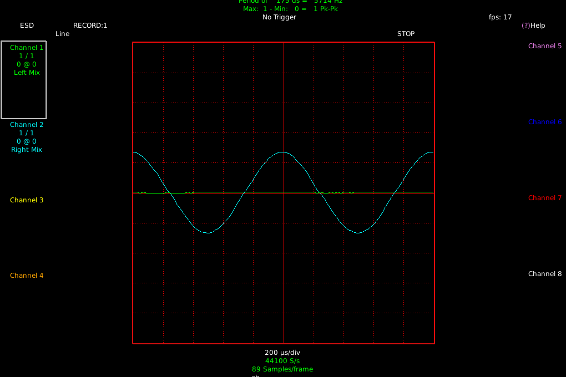Click the Max Min Pk-Pk measurement readout

tap(290, 9)
